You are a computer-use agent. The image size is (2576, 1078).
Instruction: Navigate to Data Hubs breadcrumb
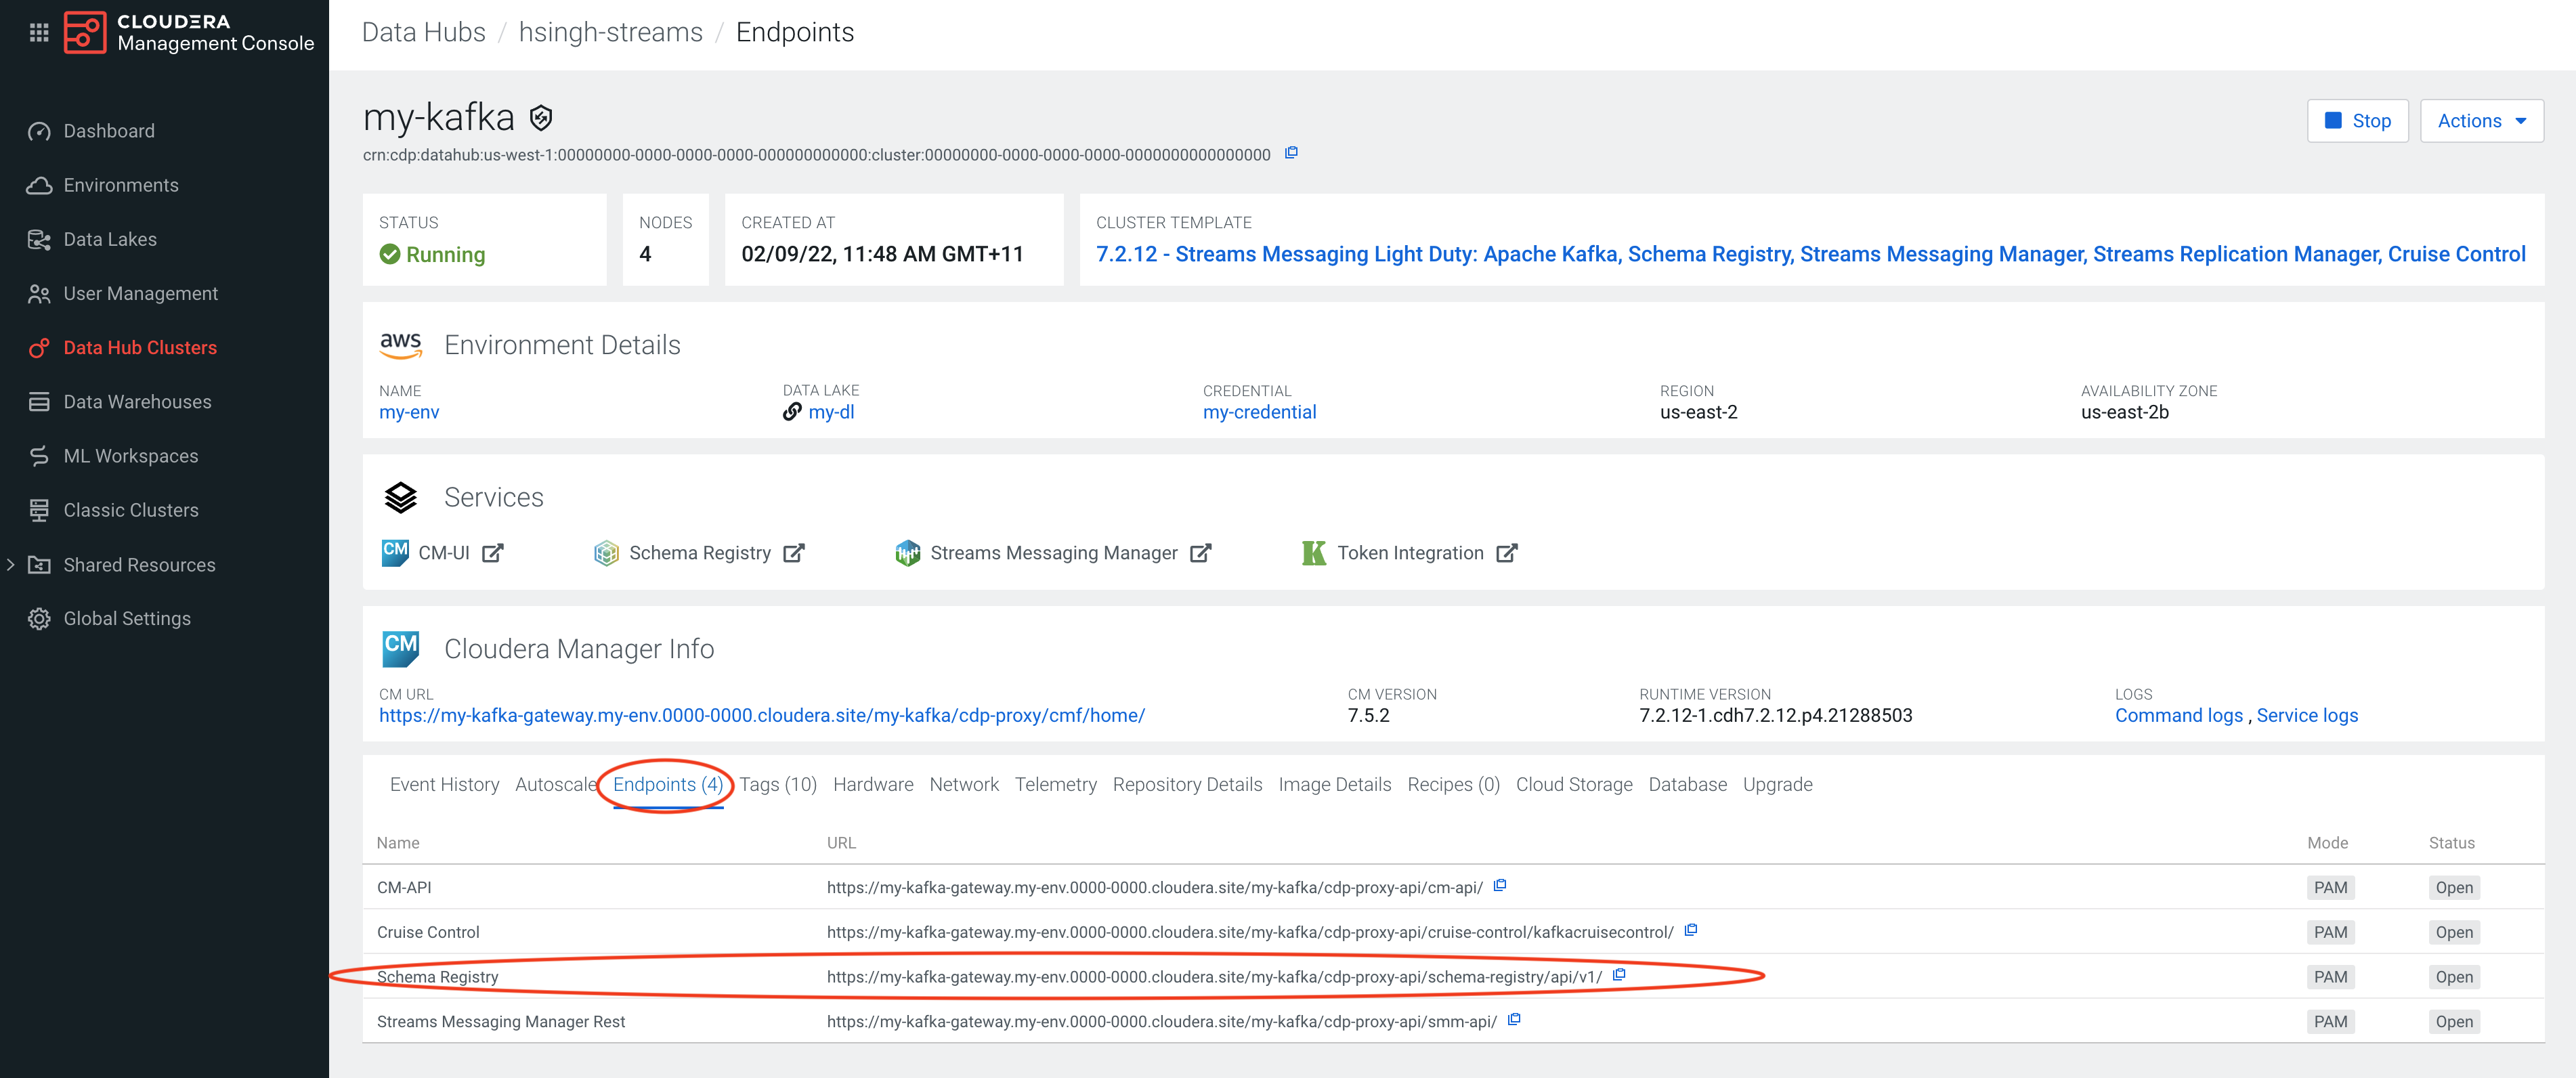[x=423, y=32]
